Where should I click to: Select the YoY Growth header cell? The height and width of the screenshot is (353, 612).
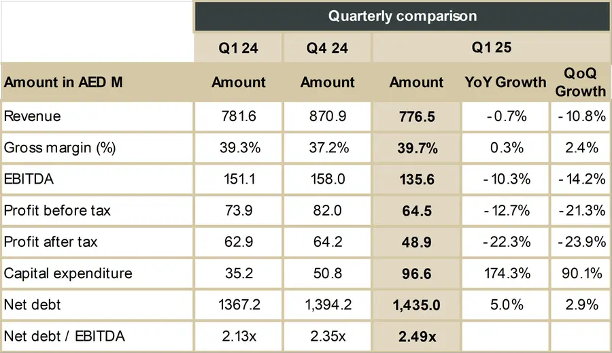coord(505,82)
